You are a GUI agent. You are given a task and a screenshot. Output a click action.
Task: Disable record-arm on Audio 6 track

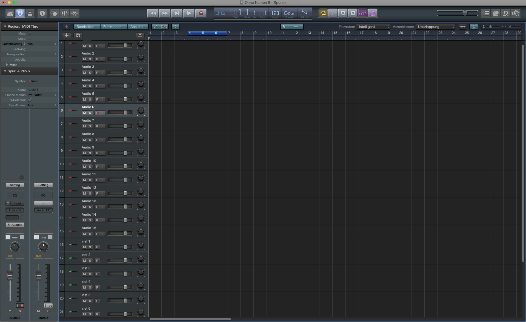[x=98, y=113]
